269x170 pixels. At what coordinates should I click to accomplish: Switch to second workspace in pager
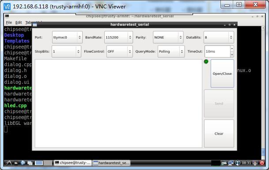[x=48, y=163]
